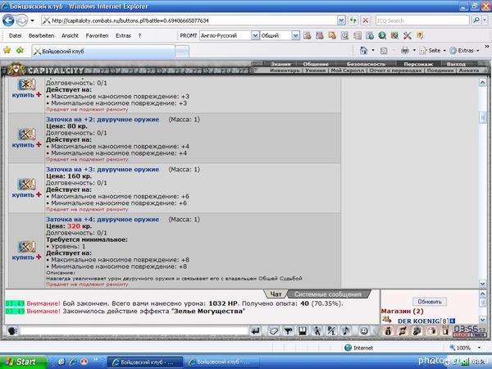Click the Инвентарь submenu link
The image size is (492, 369).
click(x=285, y=71)
